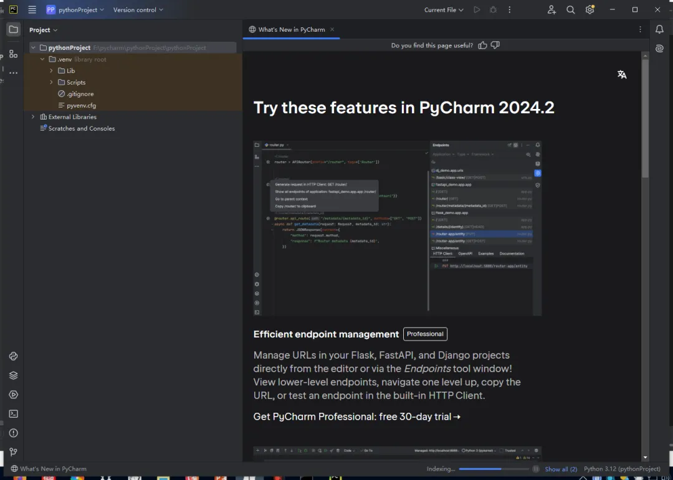Open the Structure tool window icon

[13, 54]
